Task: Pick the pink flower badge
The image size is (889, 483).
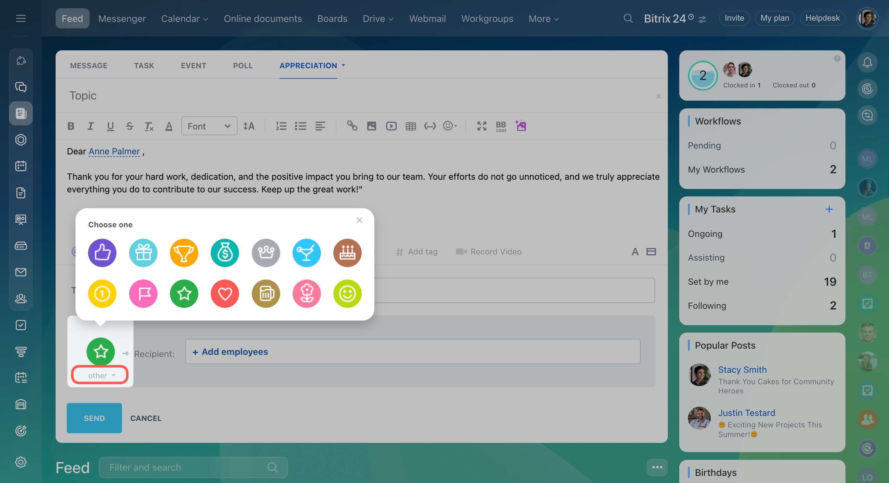Action: pyautogui.click(x=306, y=294)
